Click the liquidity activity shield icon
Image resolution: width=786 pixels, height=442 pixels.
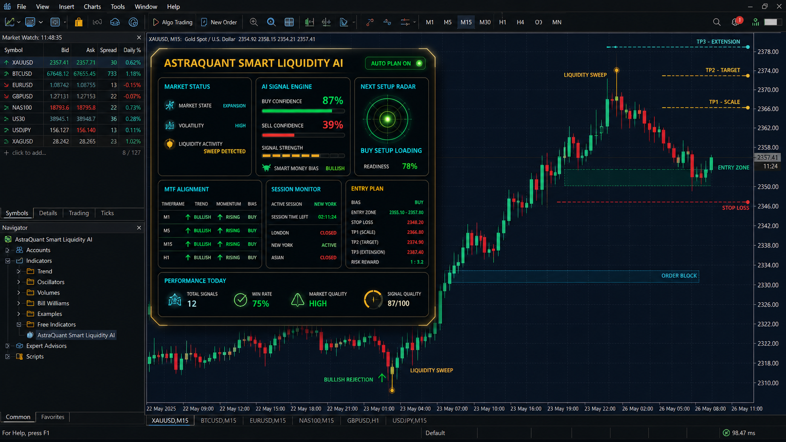point(170,144)
